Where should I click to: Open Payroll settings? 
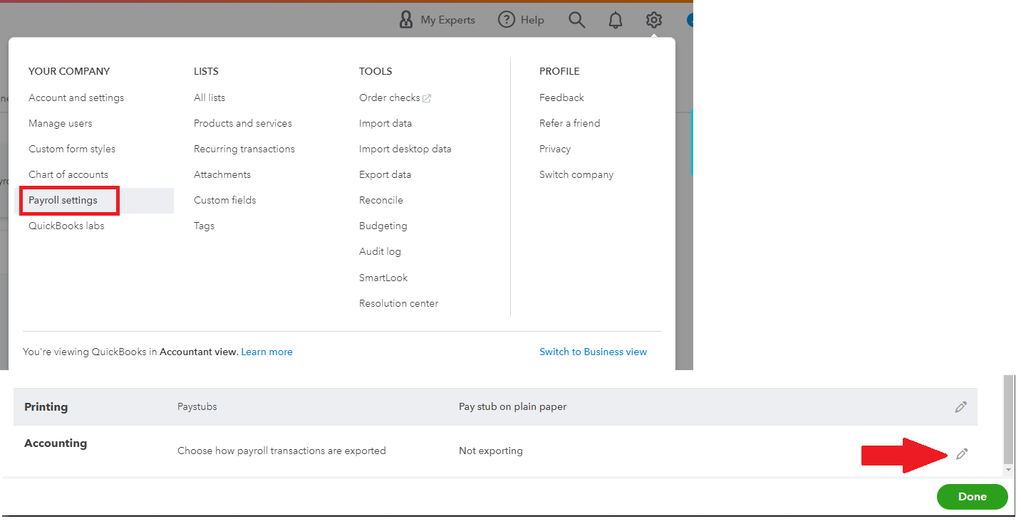(x=65, y=200)
